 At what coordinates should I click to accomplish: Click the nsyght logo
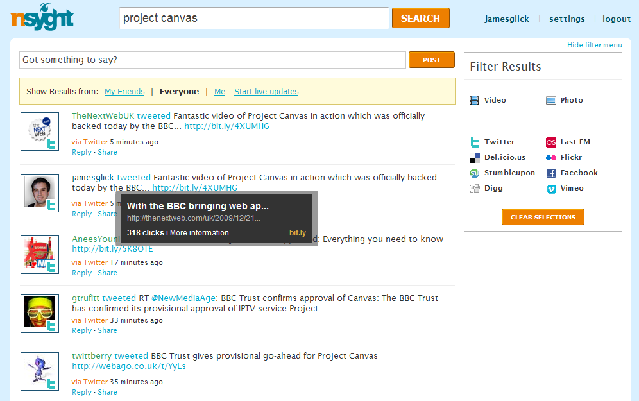click(42, 17)
